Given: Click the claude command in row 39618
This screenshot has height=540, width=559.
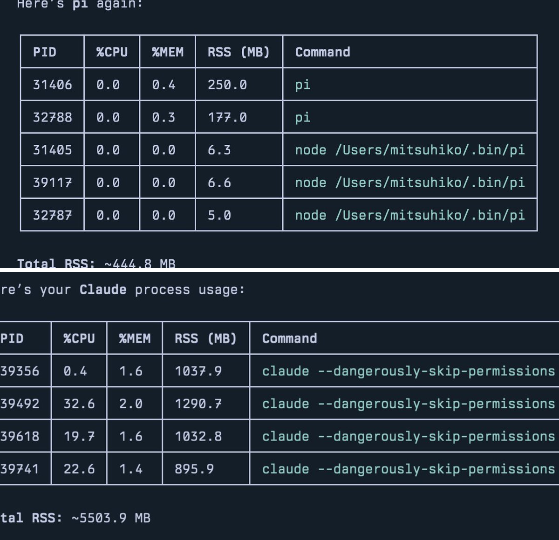Looking at the screenshot, I should coord(409,436).
